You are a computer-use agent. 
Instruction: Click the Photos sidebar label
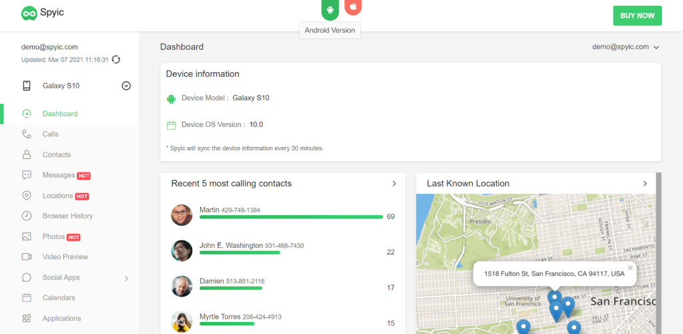pyautogui.click(x=53, y=236)
